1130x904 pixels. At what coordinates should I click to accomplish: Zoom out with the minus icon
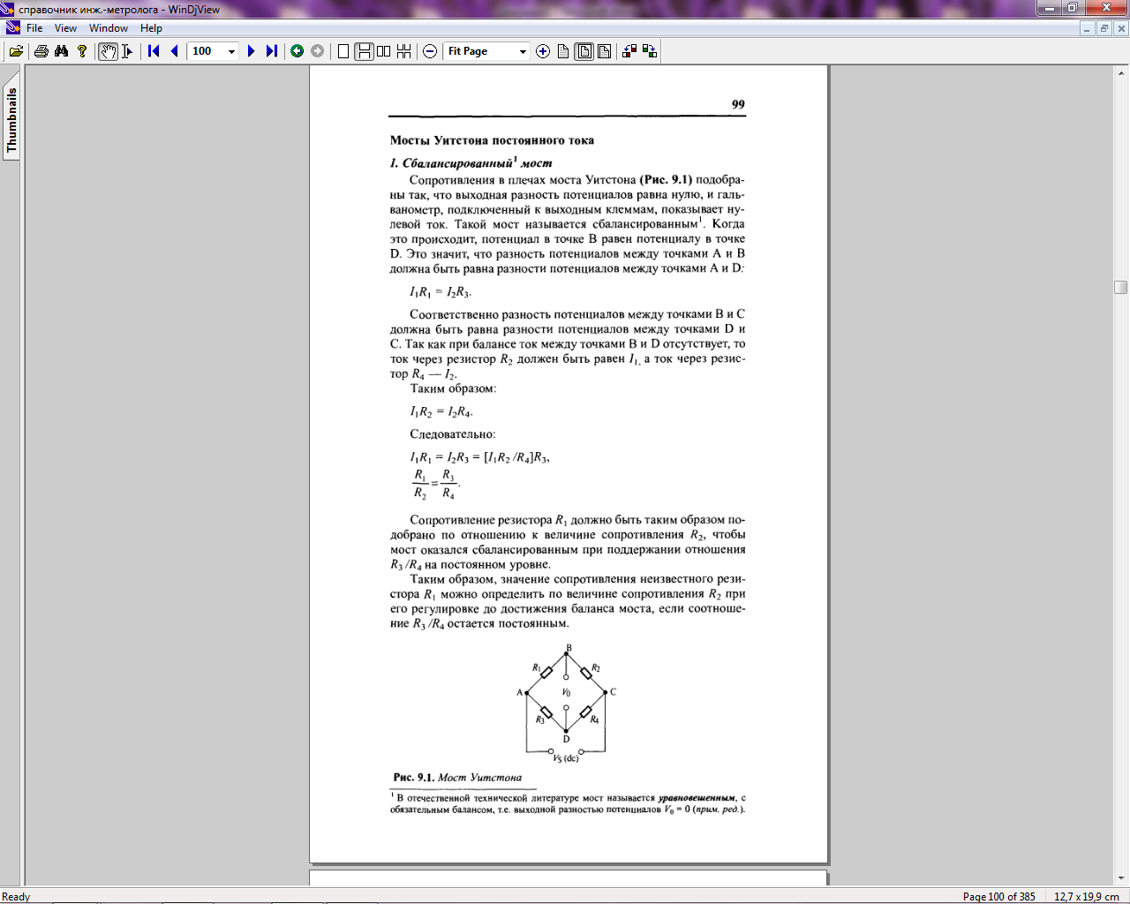click(430, 51)
